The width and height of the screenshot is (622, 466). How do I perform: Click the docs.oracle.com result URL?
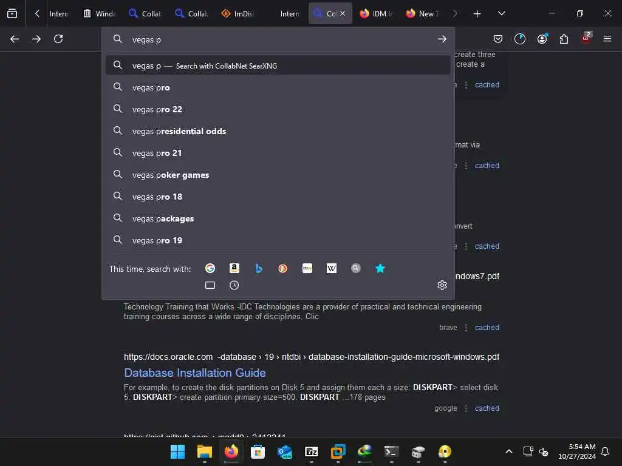click(x=312, y=357)
